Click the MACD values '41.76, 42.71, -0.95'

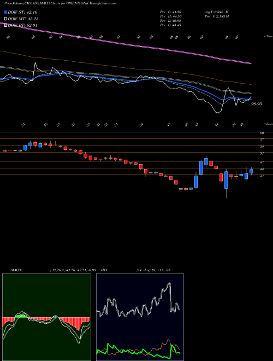[x=81, y=270]
